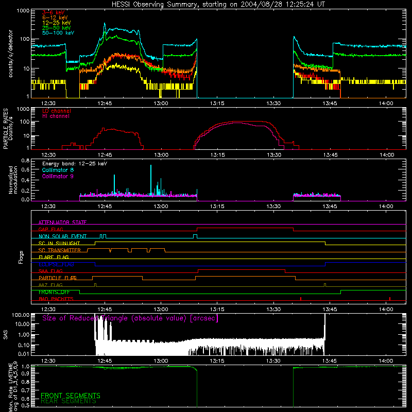Click the PARTICLE_FLAG label
Viewport: 412px width, 412px height.
[58, 278]
